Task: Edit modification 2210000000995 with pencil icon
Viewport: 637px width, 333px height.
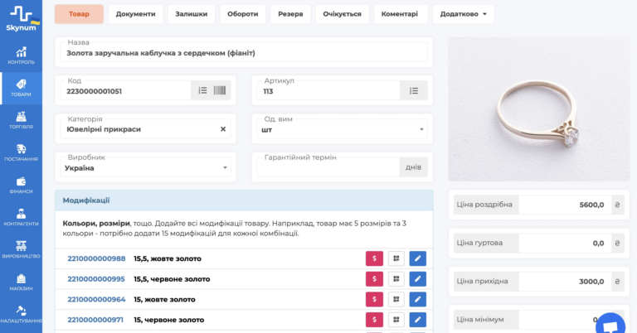Action: pos(417,279)
